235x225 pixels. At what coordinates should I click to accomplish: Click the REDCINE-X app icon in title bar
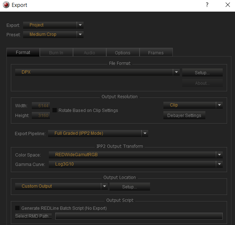6,5
